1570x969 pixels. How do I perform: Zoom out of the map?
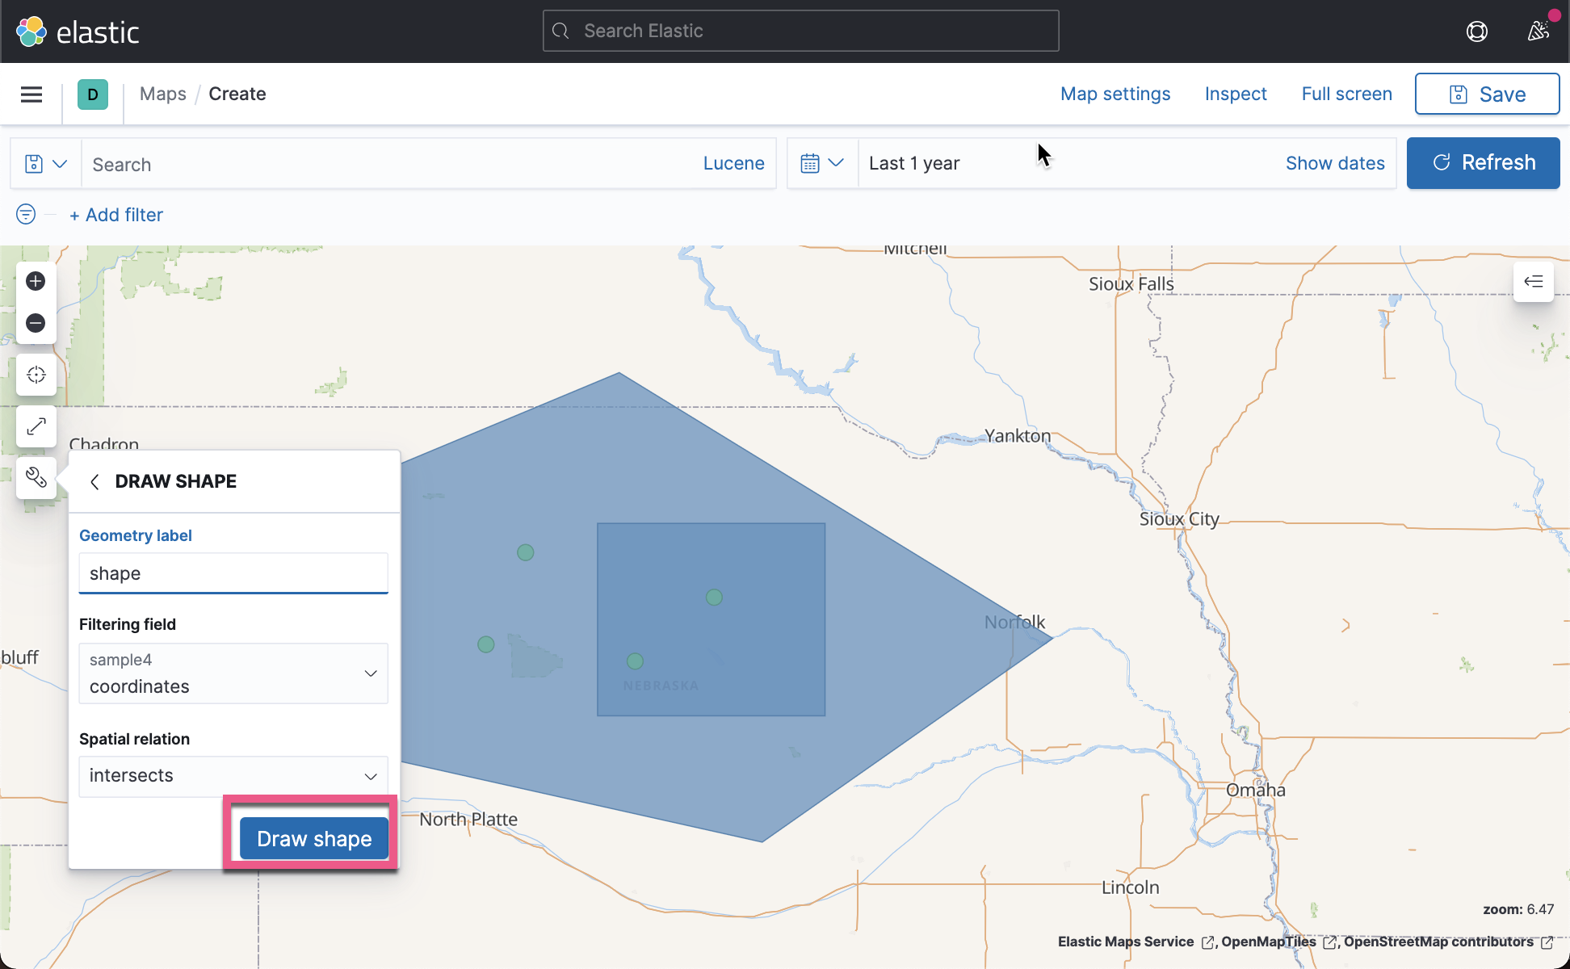[x=36, y=323]
